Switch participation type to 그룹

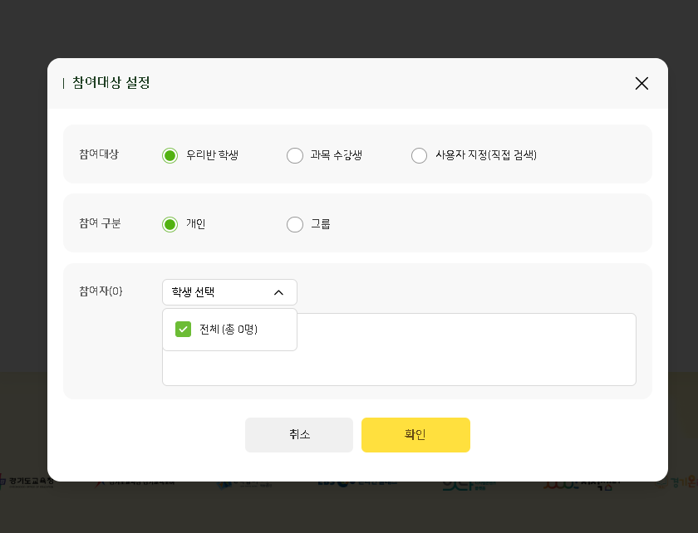point(295,224)
